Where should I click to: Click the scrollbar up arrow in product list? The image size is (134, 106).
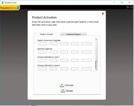click(96, 39)
